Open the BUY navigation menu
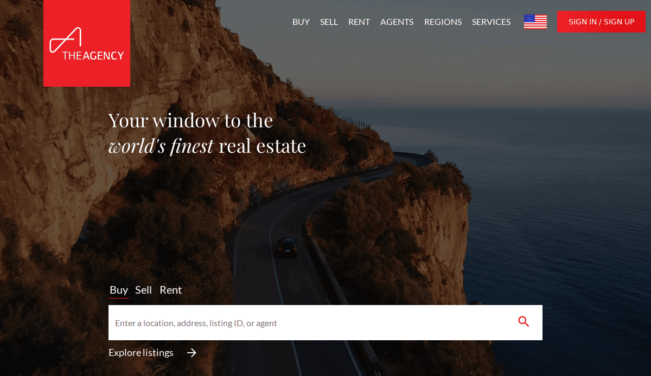 click(x=301, y=22)
